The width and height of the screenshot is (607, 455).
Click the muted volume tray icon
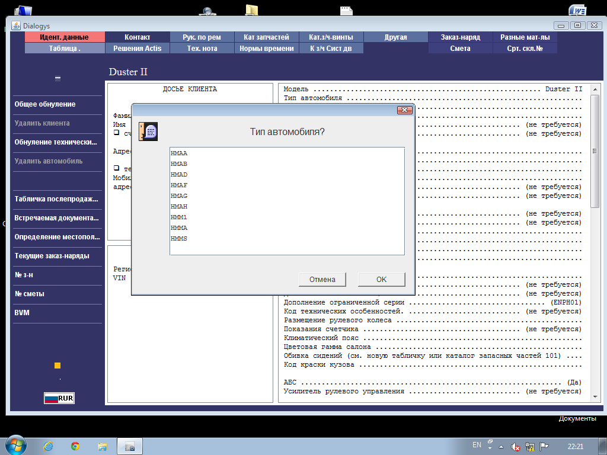(515, 447)
